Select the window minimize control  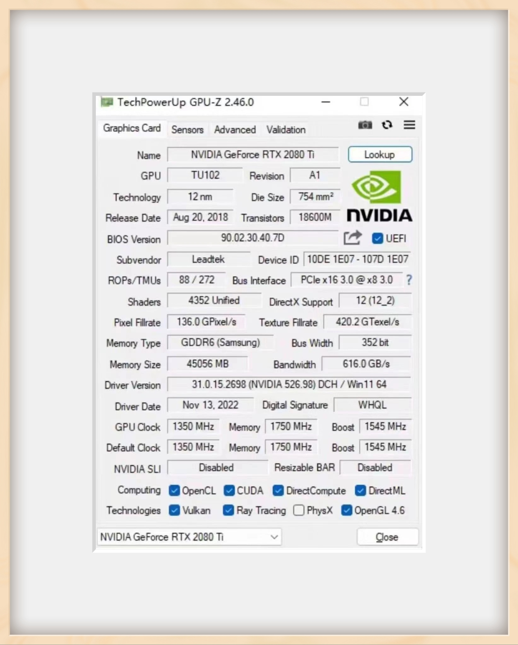point(326,102)
